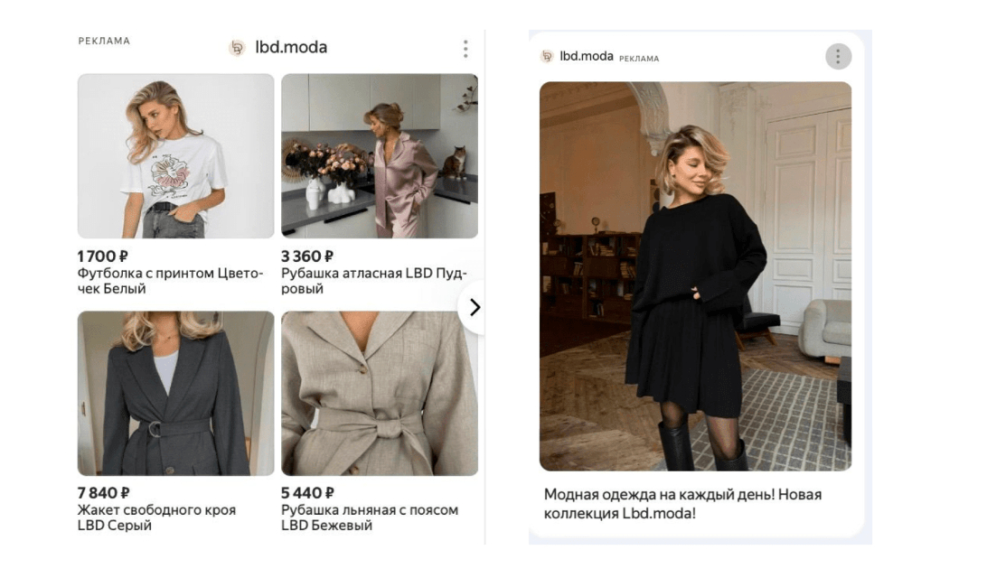The height and width of the screenshot is (587, 987).
Task: Open the gray loose-fit jacket photo
Action: (175, 394)
